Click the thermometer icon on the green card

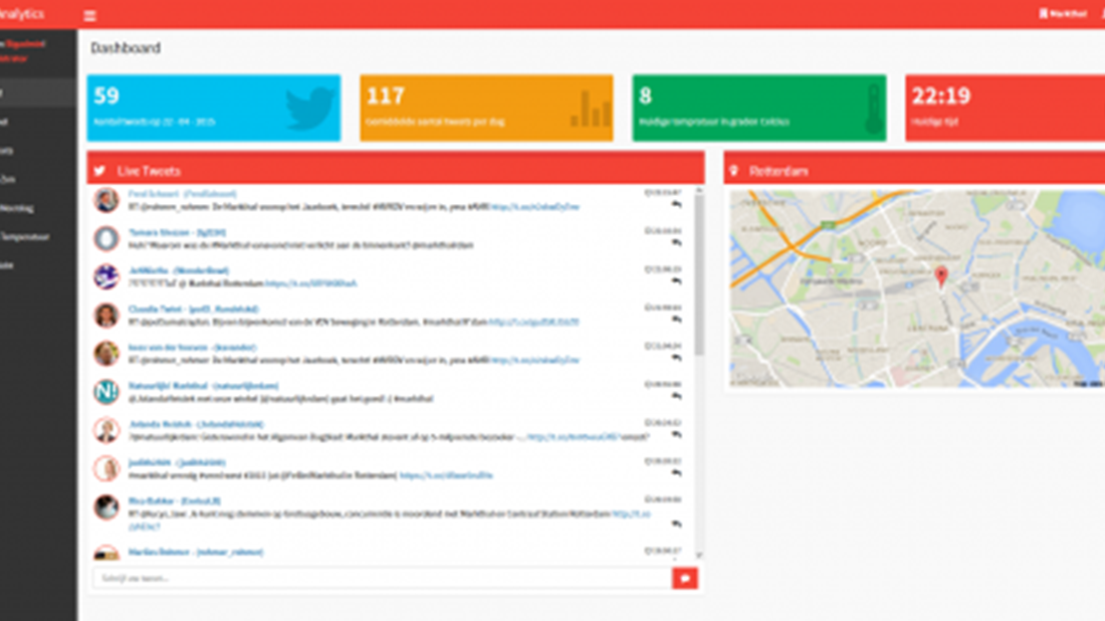point(873,108)
